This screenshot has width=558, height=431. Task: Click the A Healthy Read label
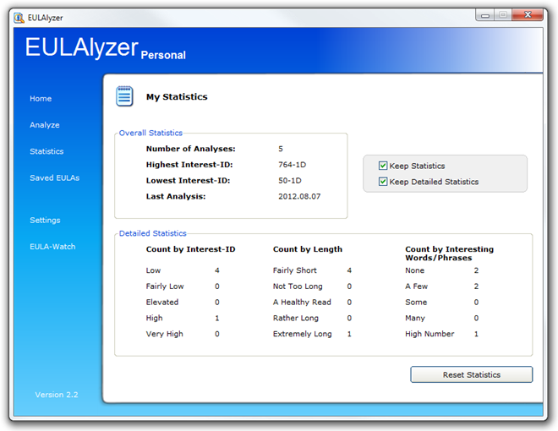pos(302,302)
